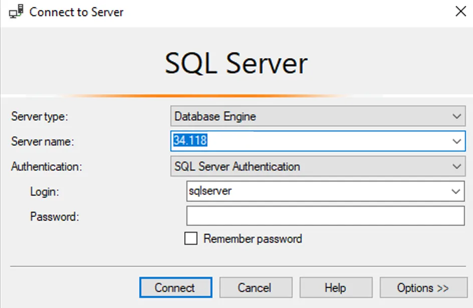Click the 'Connect to Server' title text
This screenshot has height=308, width=473.
tap(76, 12)
